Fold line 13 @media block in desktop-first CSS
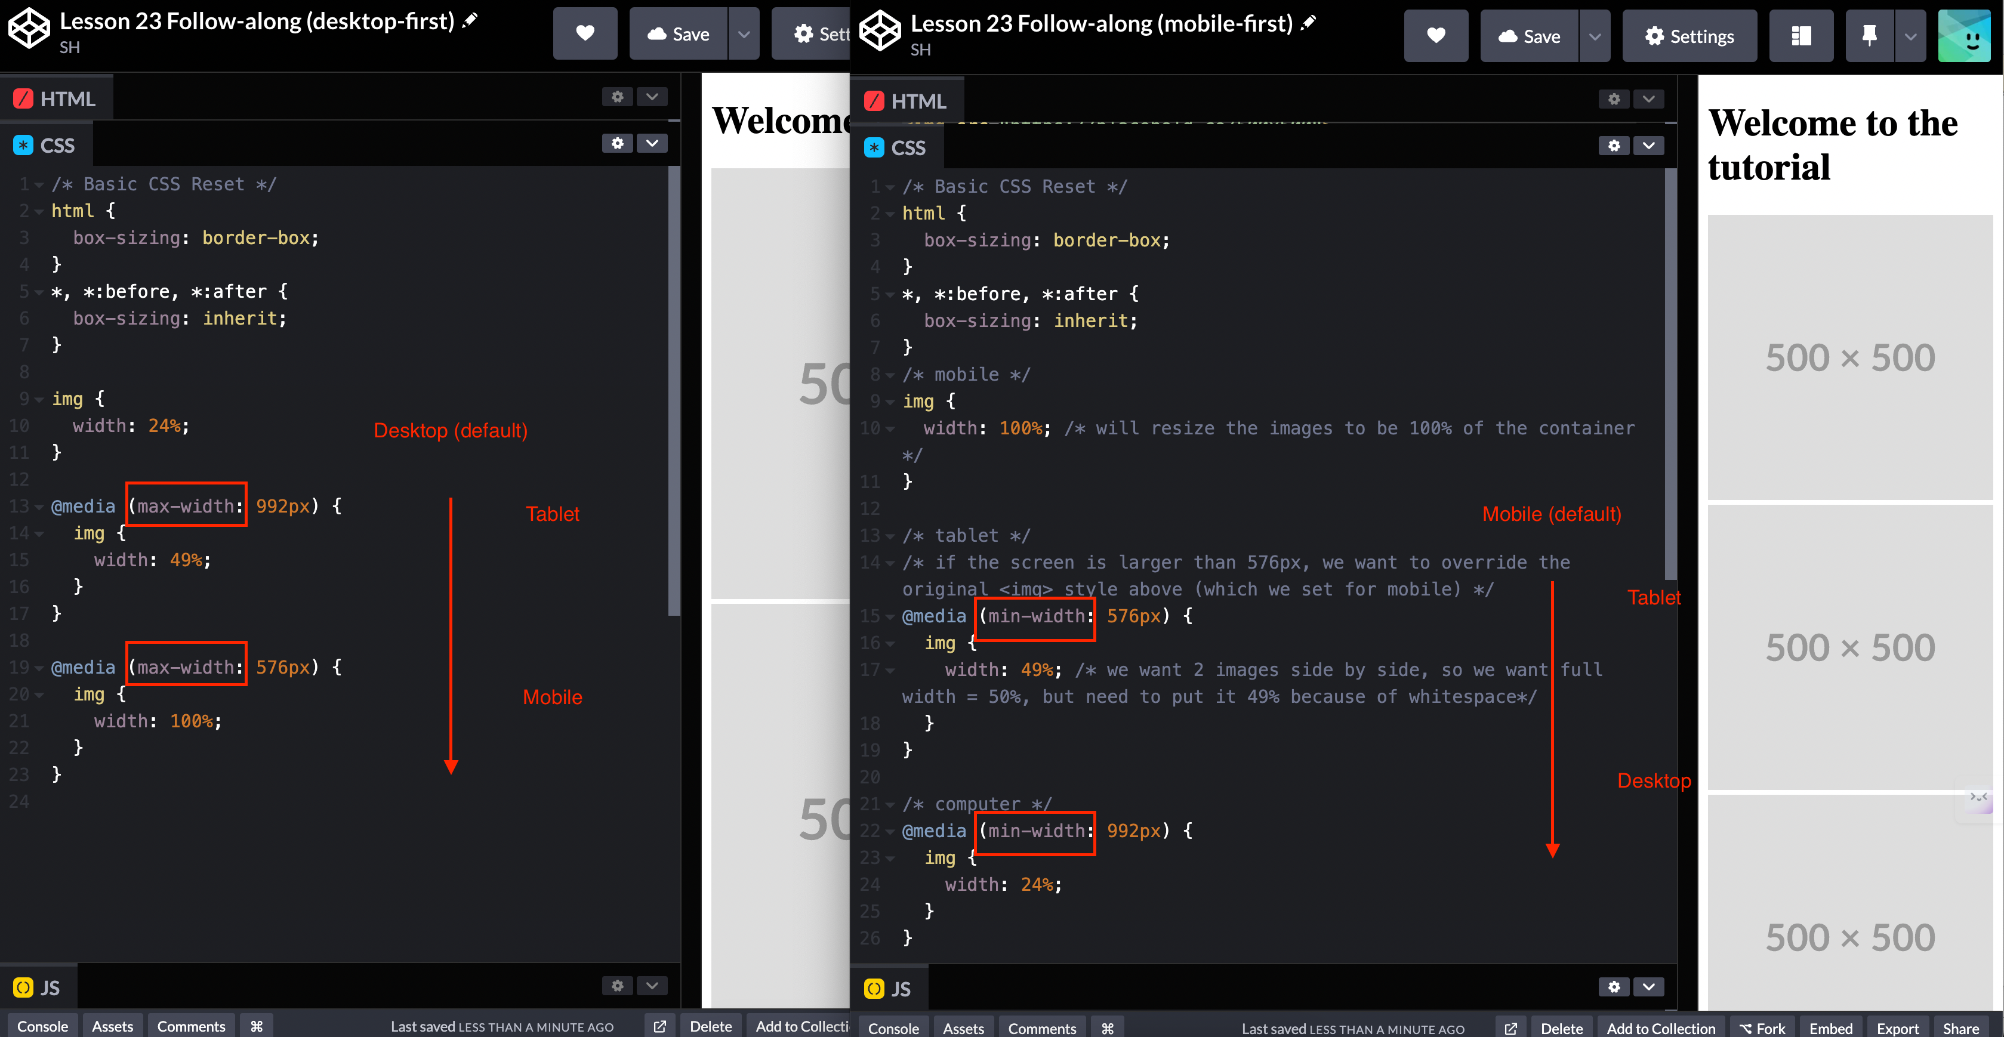The height and width of the screenshot is (1037, 2004). point(39,507)
